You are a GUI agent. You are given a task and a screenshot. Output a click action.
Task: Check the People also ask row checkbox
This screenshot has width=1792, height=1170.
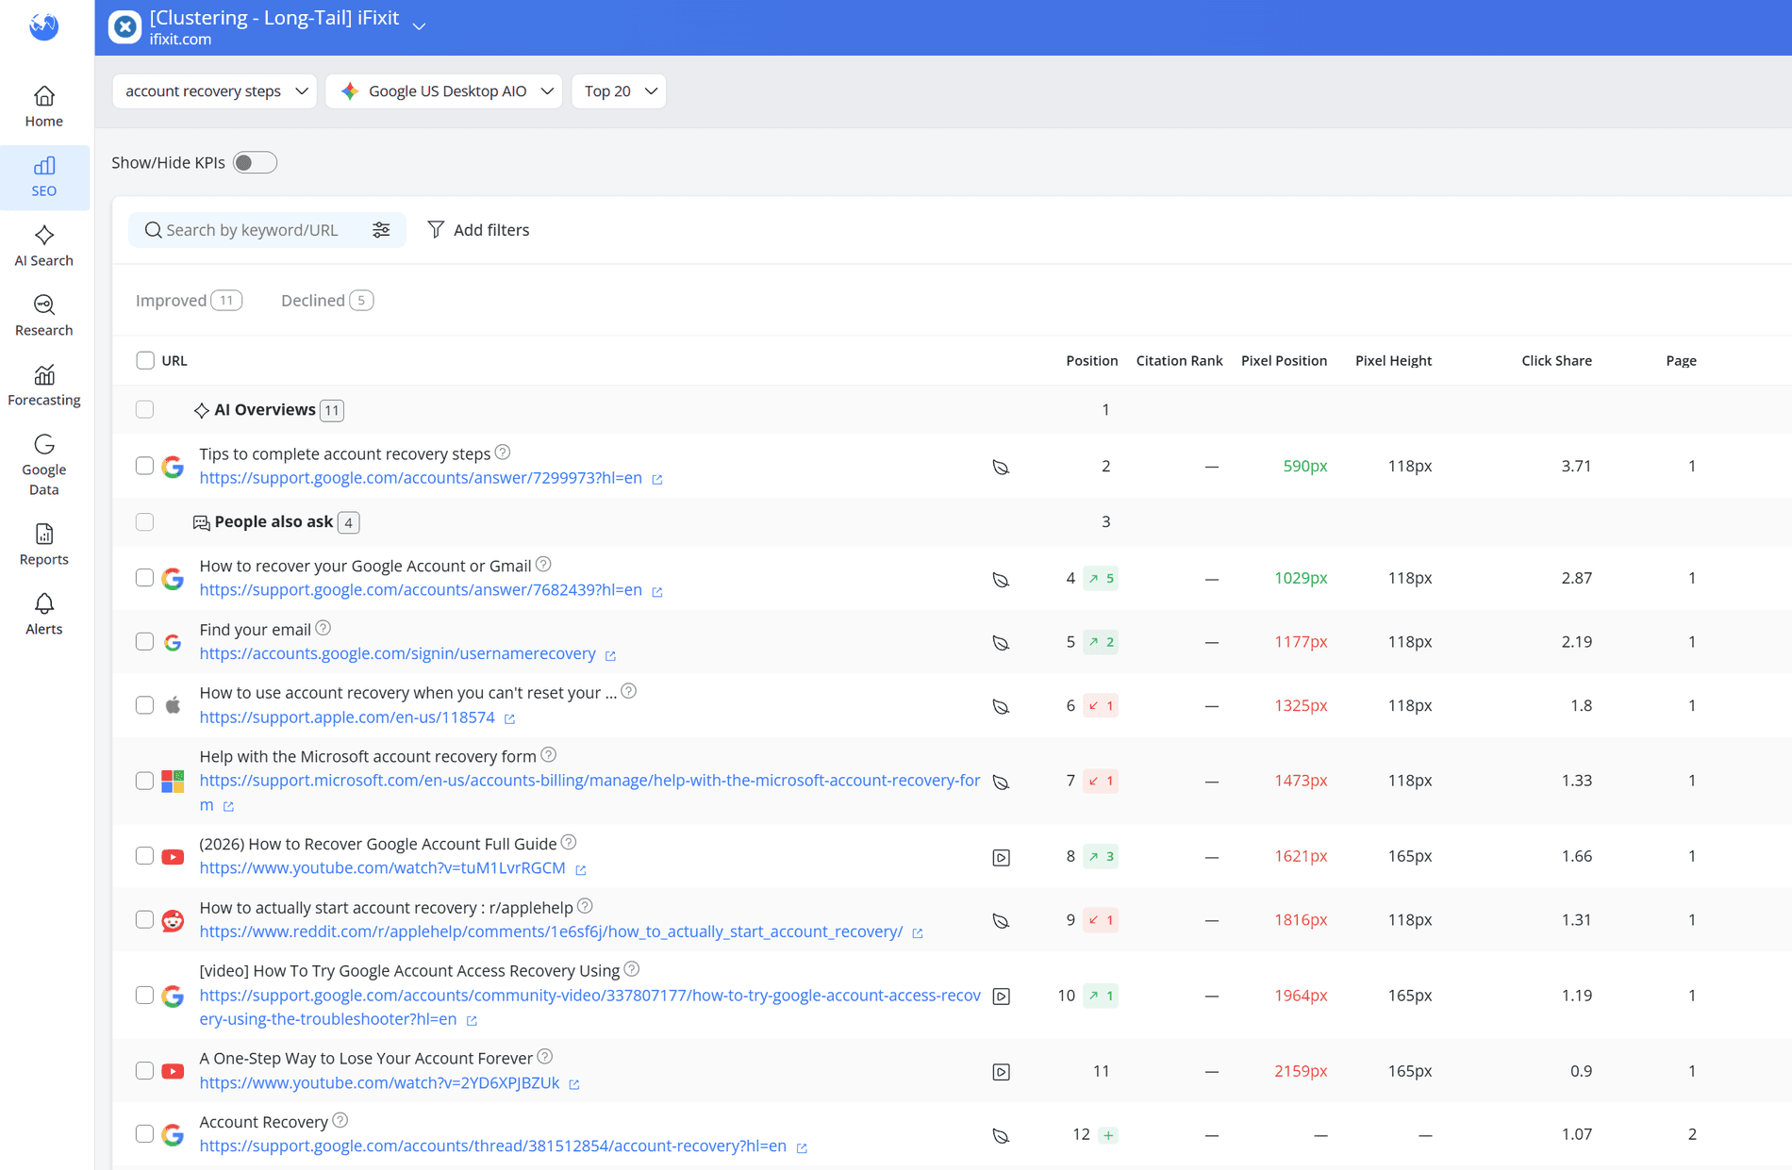click(x=144, y=521)
